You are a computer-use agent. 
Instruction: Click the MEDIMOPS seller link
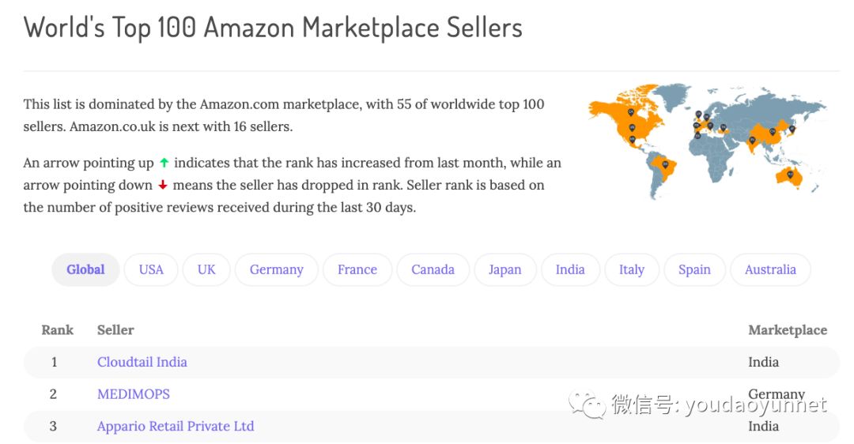point(134,393)
